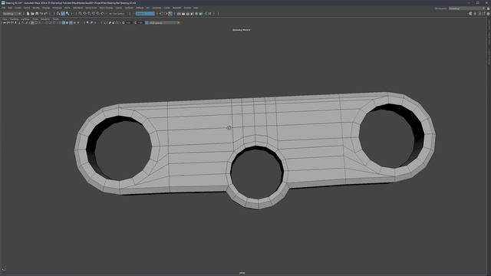The image size is (491, 276).
Task: Click the view transform toggle icon
Action: coord(147,23)
